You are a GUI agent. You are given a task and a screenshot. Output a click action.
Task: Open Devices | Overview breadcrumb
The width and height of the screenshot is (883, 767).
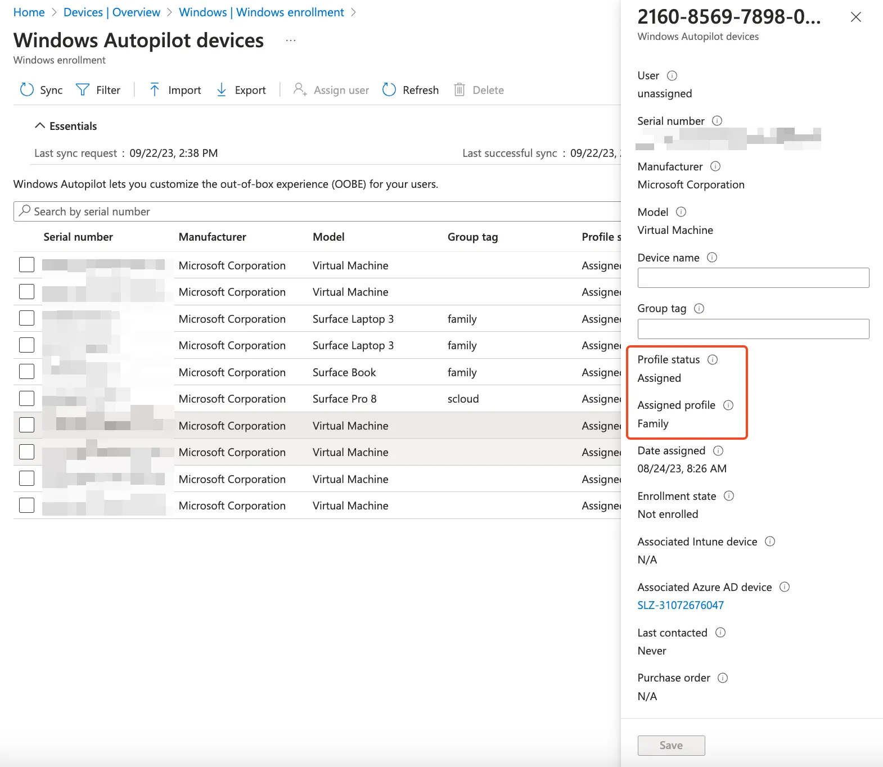pos(112,12)
